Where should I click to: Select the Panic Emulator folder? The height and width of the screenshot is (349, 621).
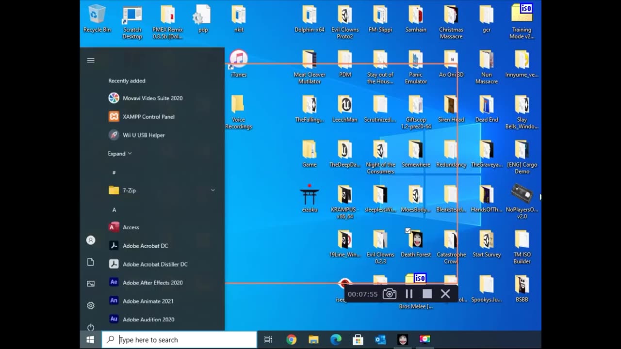(416, 67)
